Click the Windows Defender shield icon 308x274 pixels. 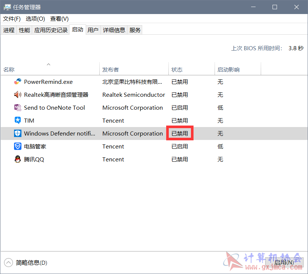point(17,133)
